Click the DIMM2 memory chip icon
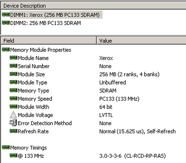The height and width of the screenshot is (163, 186). (6, 23)
